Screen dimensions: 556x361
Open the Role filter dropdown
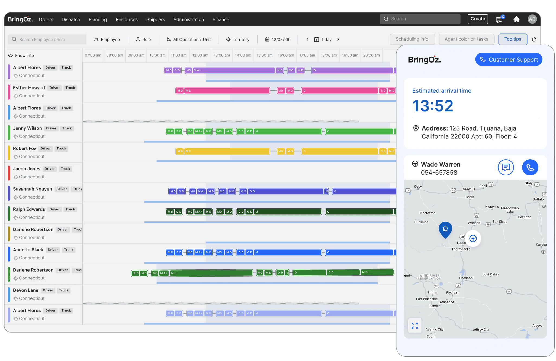pos(143,40)
